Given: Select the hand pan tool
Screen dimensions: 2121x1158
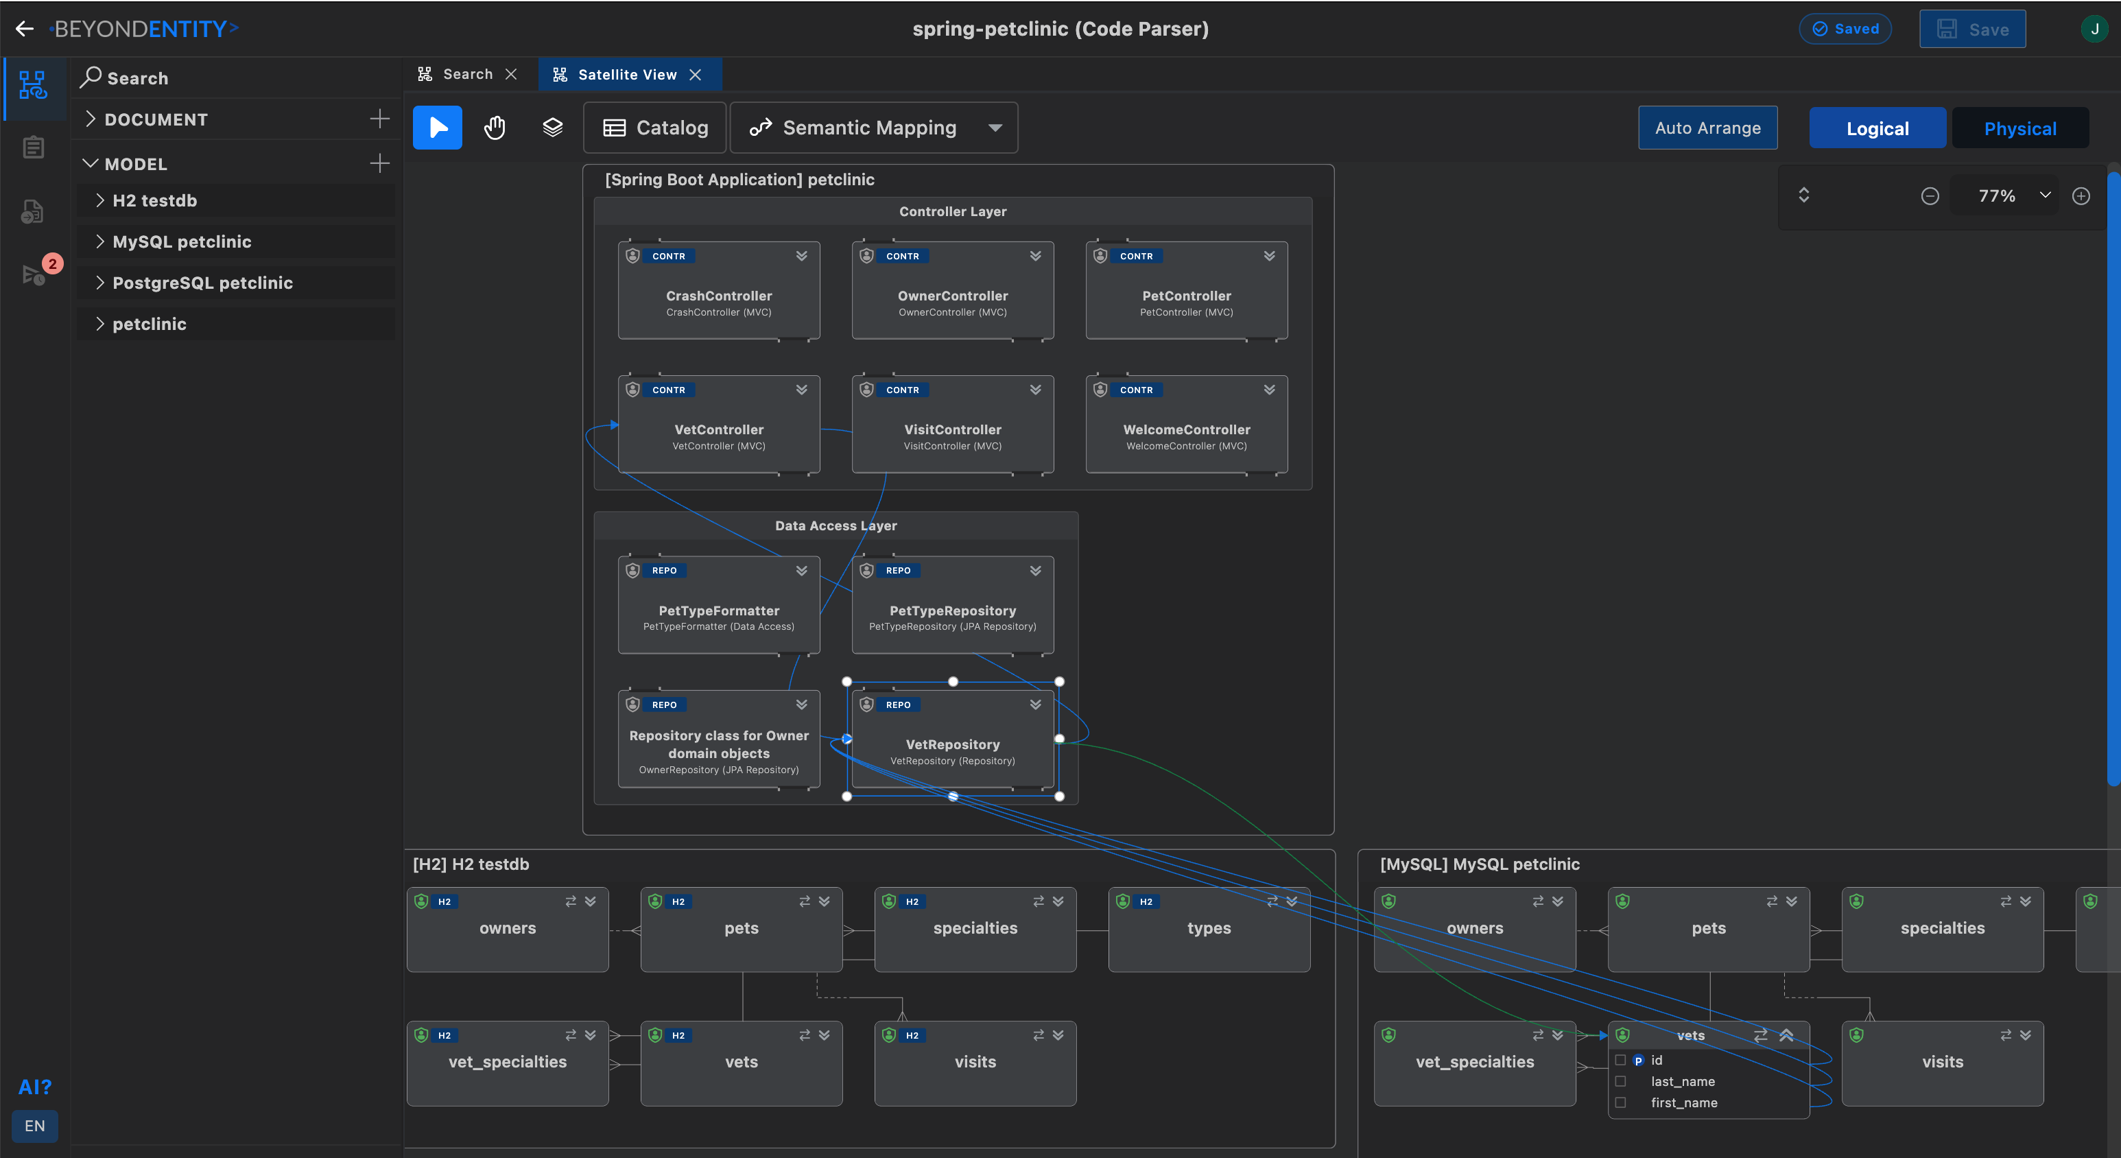Looking at the screenshot, I should click(495, 128).
